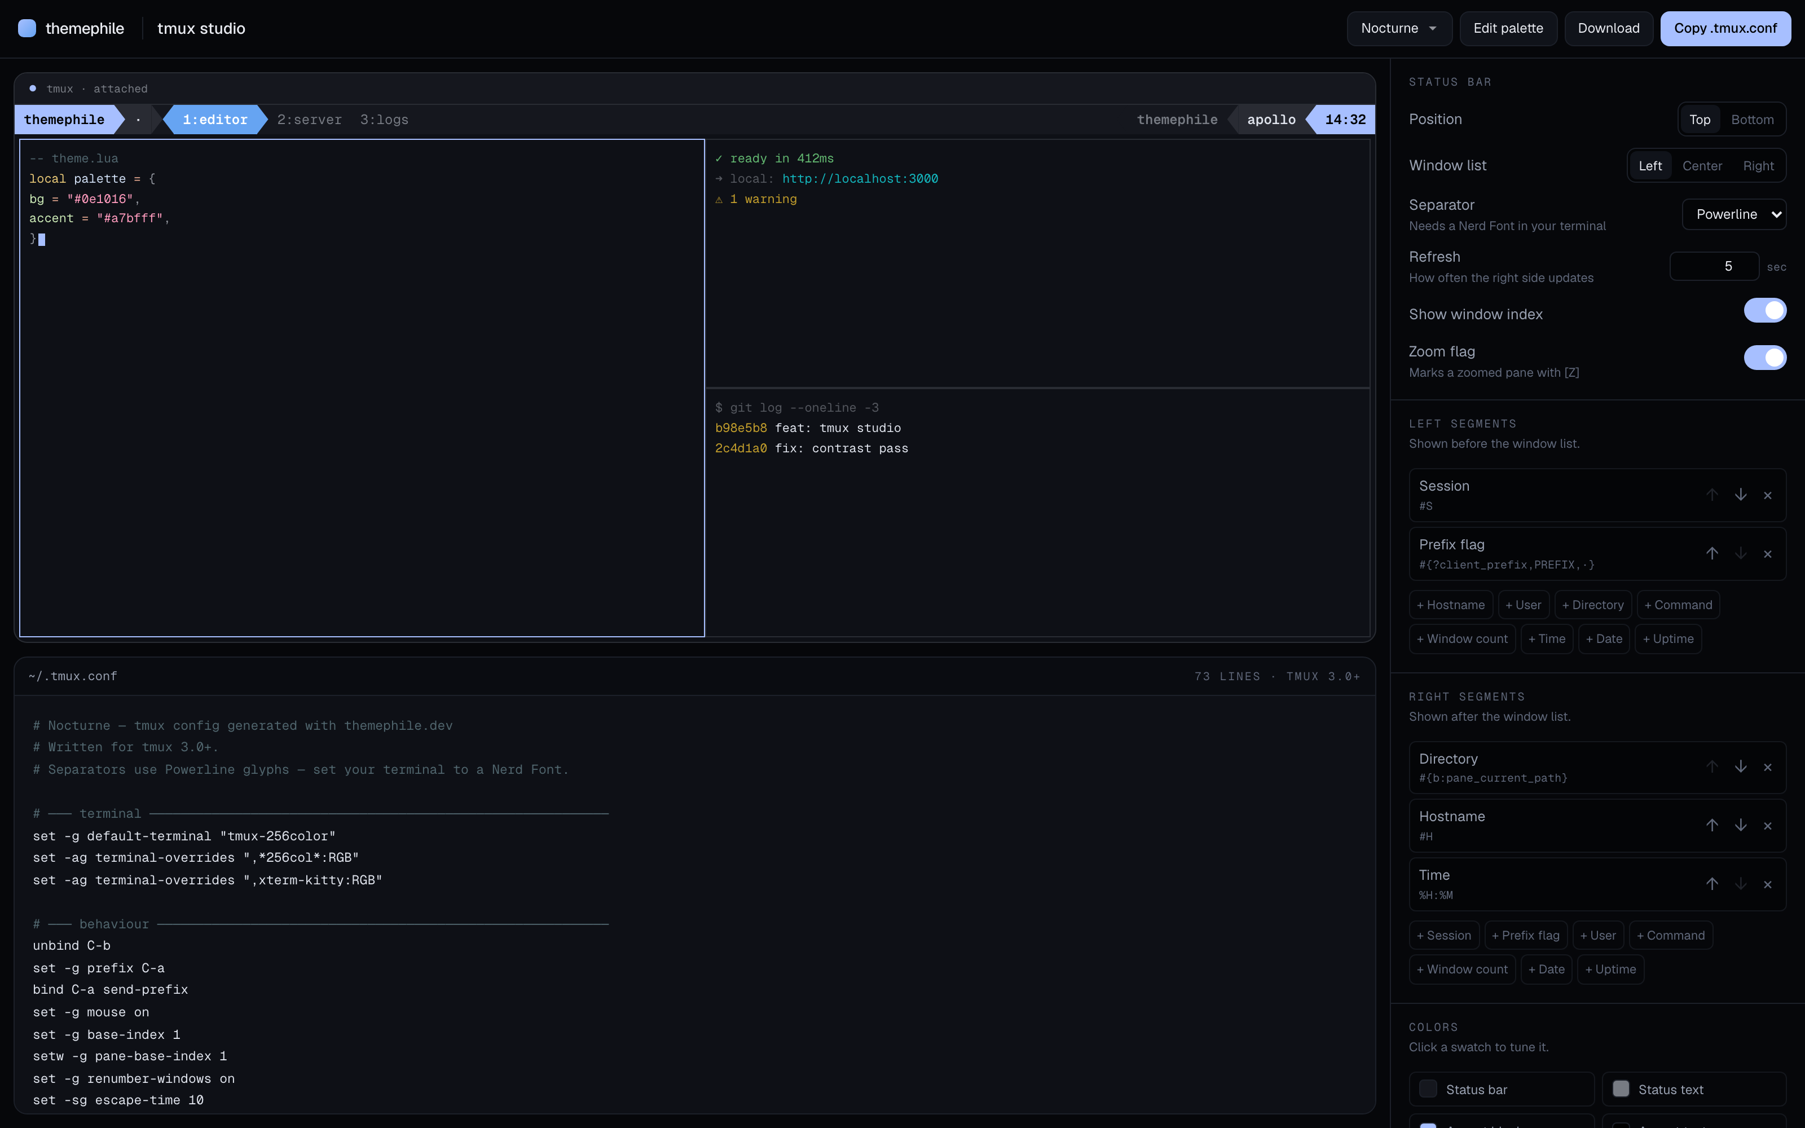The height and width of the screenshot is (1128, 1805).
Task: Move Hostname right segment up
Action: point(1712,825)
